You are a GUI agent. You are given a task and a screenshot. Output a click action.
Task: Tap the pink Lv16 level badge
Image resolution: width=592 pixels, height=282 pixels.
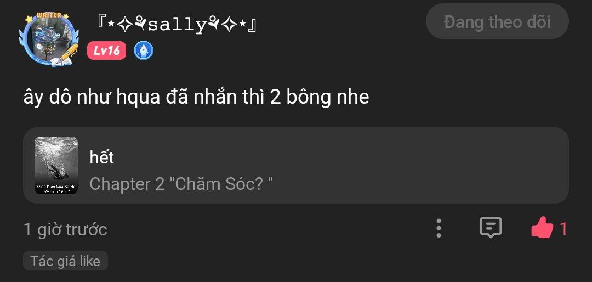pos(106,50)
